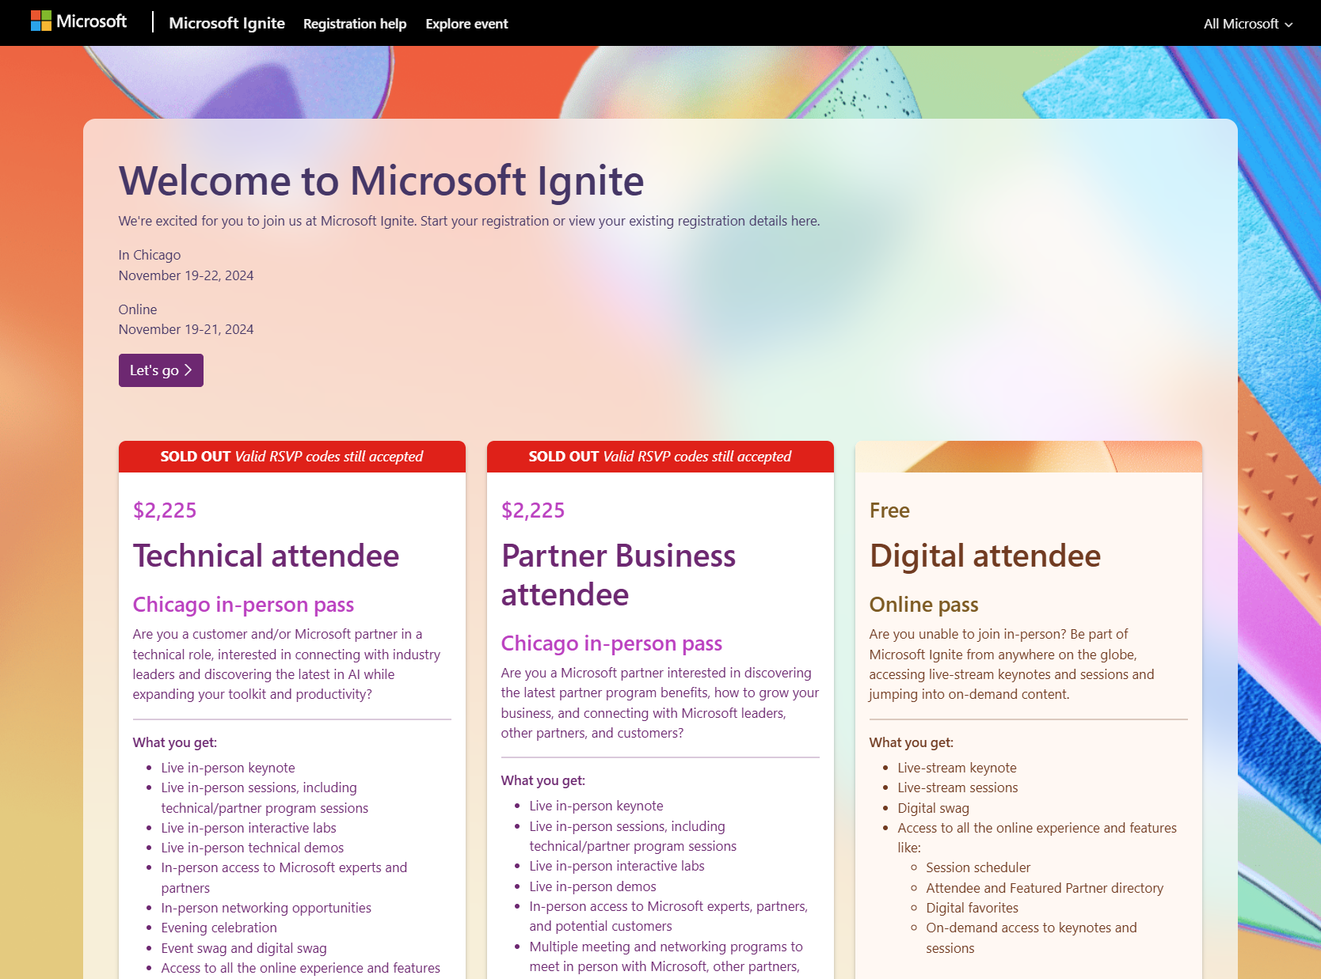The image size is (1321, 979).
Task: Go to the Microsoft Ignite home link
Action: (x=227, y=23)
